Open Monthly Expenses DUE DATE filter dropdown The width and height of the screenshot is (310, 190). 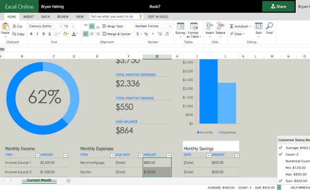(141, 155)
